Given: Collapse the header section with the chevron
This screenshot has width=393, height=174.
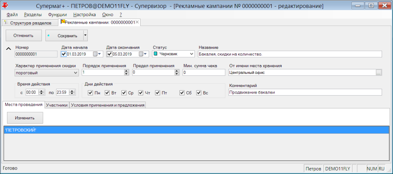Looking at the screenshot, I should click(9, 49).
